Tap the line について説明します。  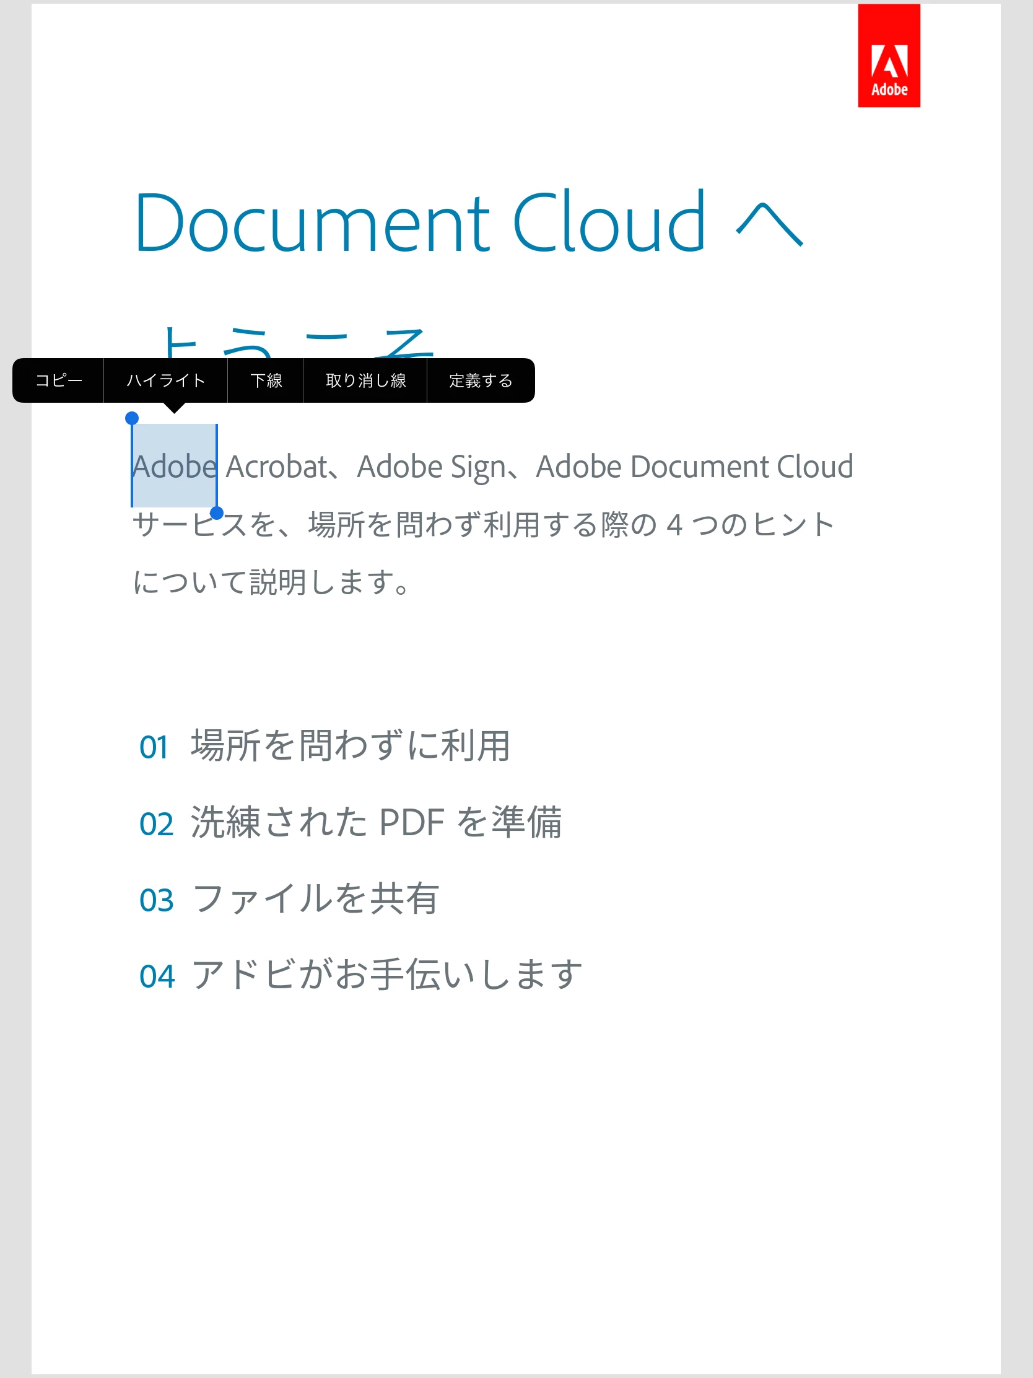pos(271,582)
